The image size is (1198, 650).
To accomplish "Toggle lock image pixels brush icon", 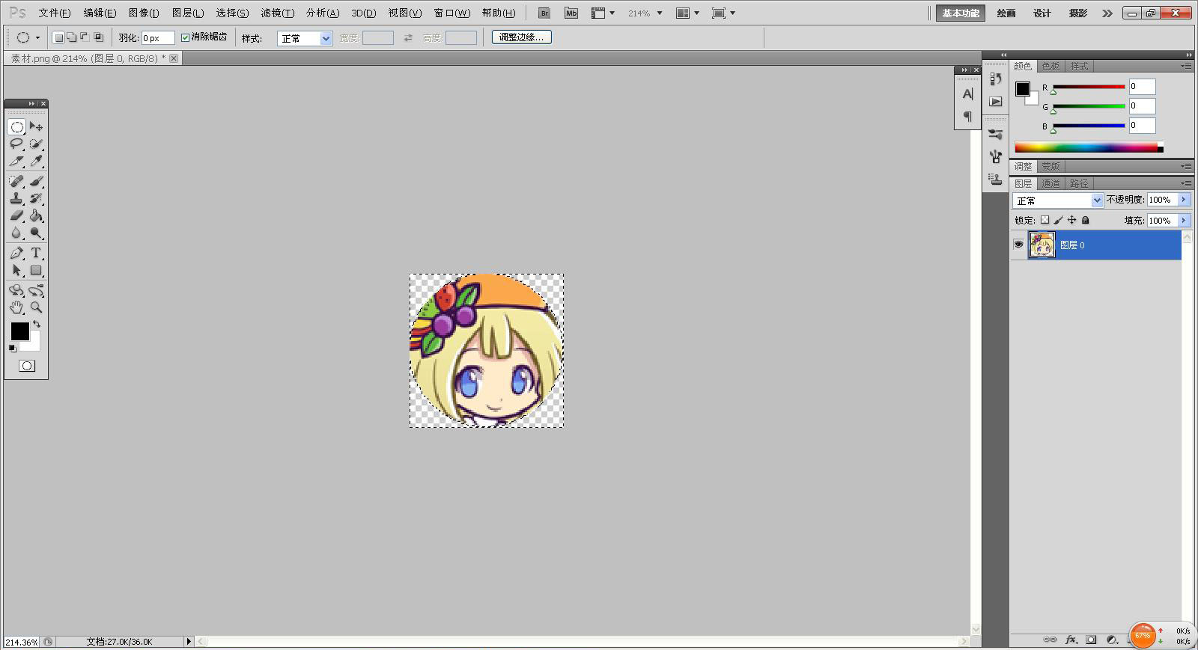I will [1059, 220].
